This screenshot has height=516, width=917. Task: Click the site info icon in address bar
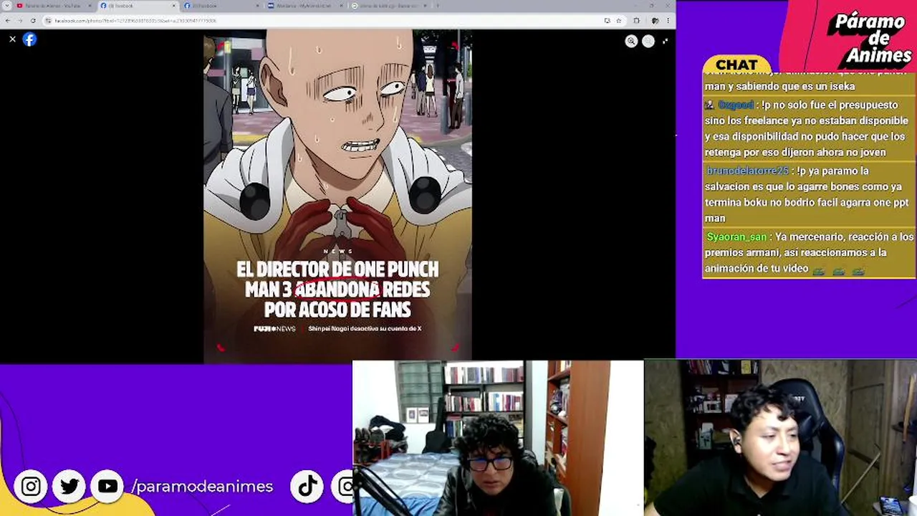48,21
